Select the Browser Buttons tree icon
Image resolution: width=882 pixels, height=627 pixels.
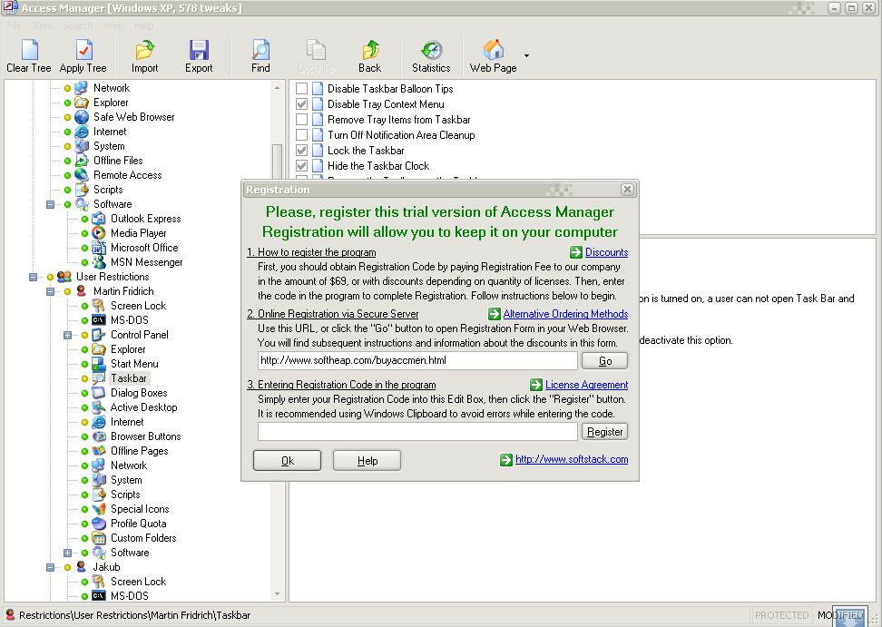tap(98, 436)
